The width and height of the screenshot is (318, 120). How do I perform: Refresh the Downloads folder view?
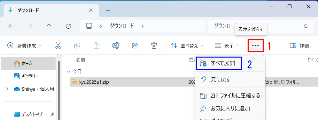tap(68, 26)
